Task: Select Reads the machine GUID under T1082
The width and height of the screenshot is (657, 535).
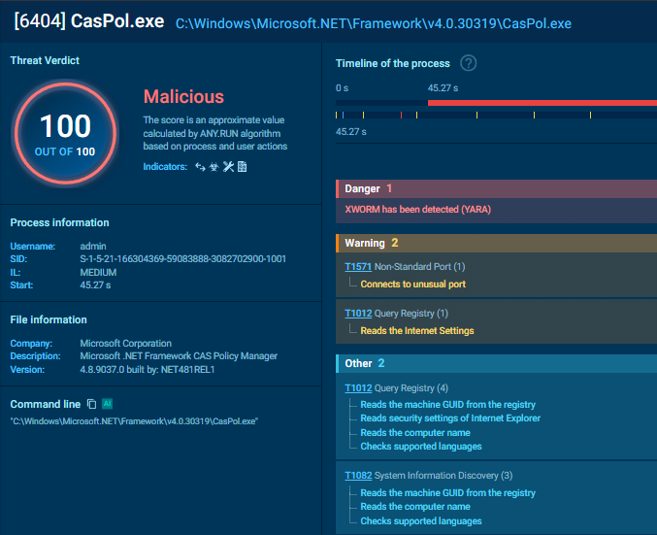Action: [448, 492]
